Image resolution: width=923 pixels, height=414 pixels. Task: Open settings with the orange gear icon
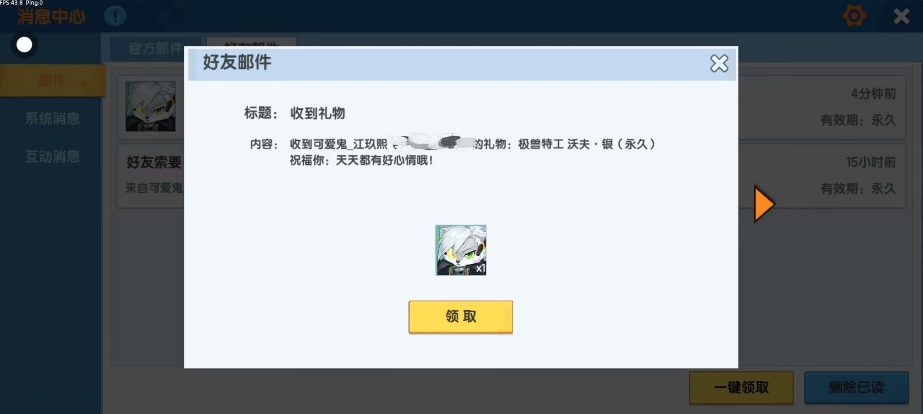854,16
